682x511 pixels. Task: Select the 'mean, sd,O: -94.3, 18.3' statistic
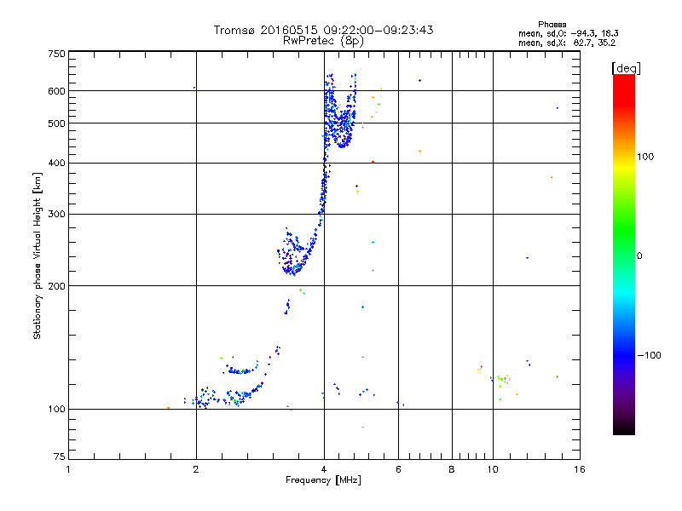pos(569,33)
